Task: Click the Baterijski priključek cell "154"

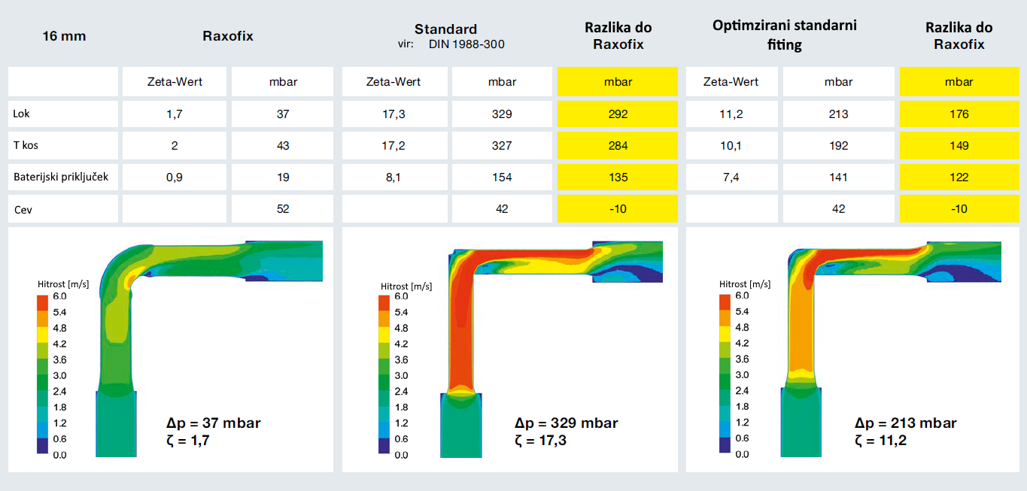Action: click(x=500, y=177)
